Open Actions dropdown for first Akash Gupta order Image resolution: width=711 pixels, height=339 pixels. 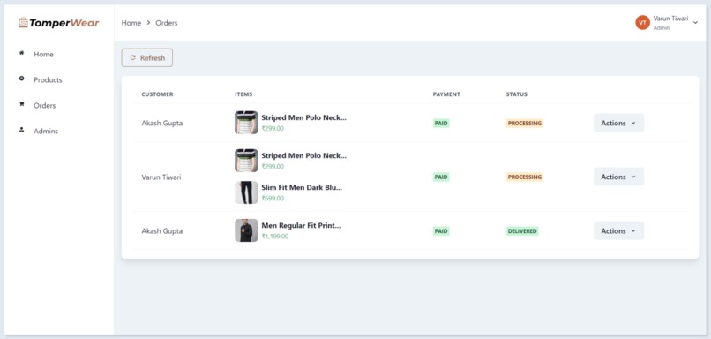point(618,123)
